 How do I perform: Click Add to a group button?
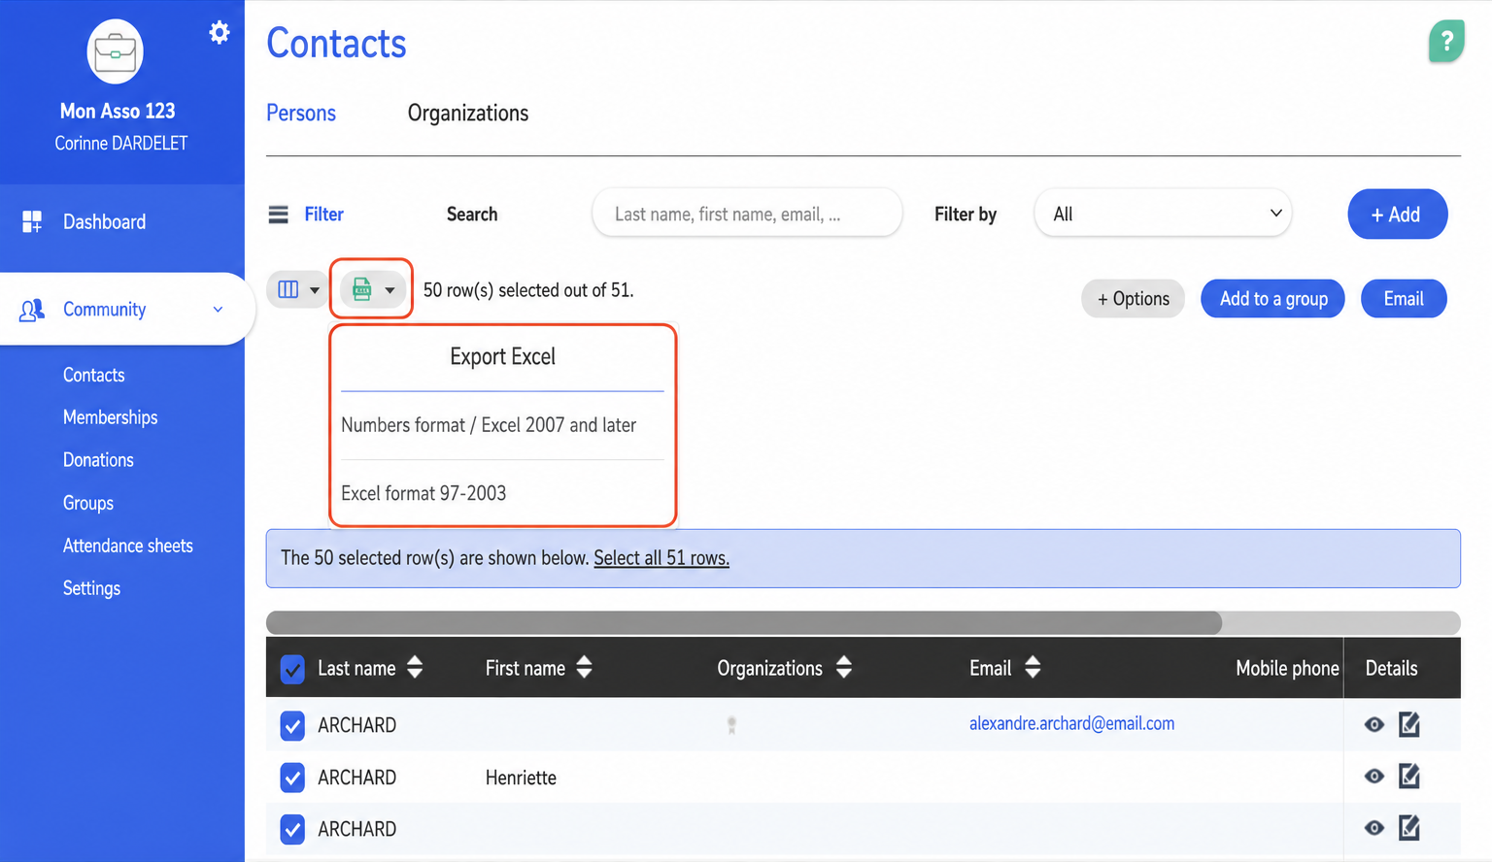pos(1272,299)
